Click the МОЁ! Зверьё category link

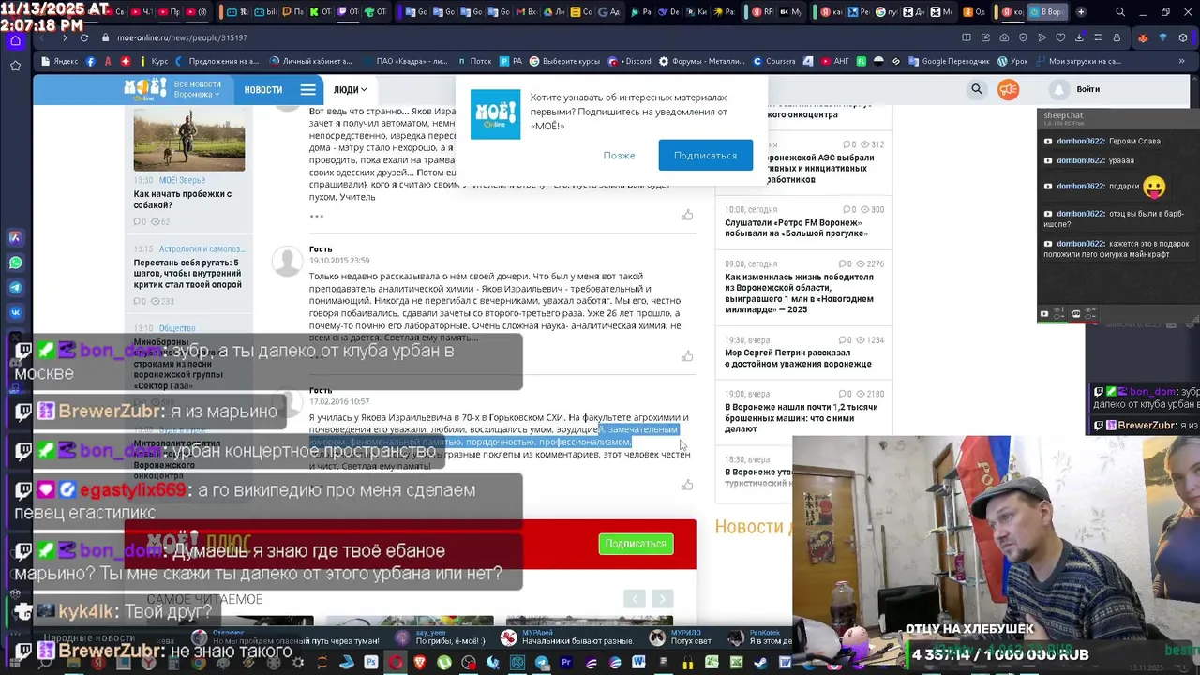coord(183,180)
